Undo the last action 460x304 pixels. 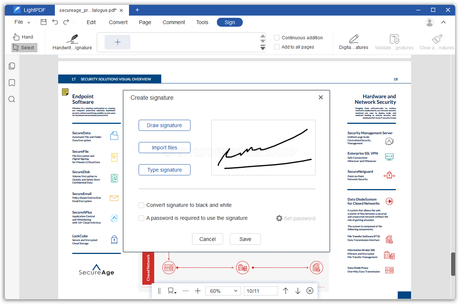55,22
